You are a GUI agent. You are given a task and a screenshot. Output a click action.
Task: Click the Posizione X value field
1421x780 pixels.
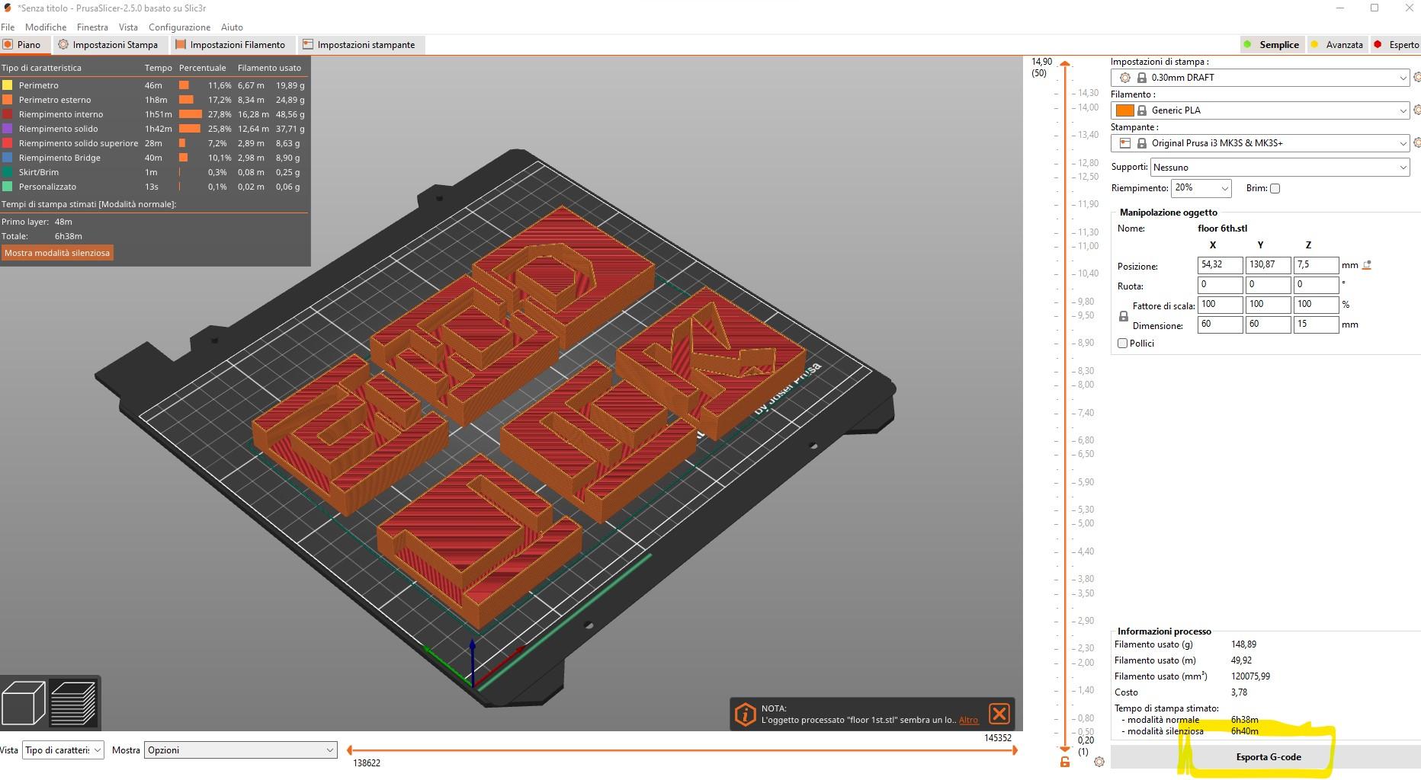click(x=1219, y=265)
